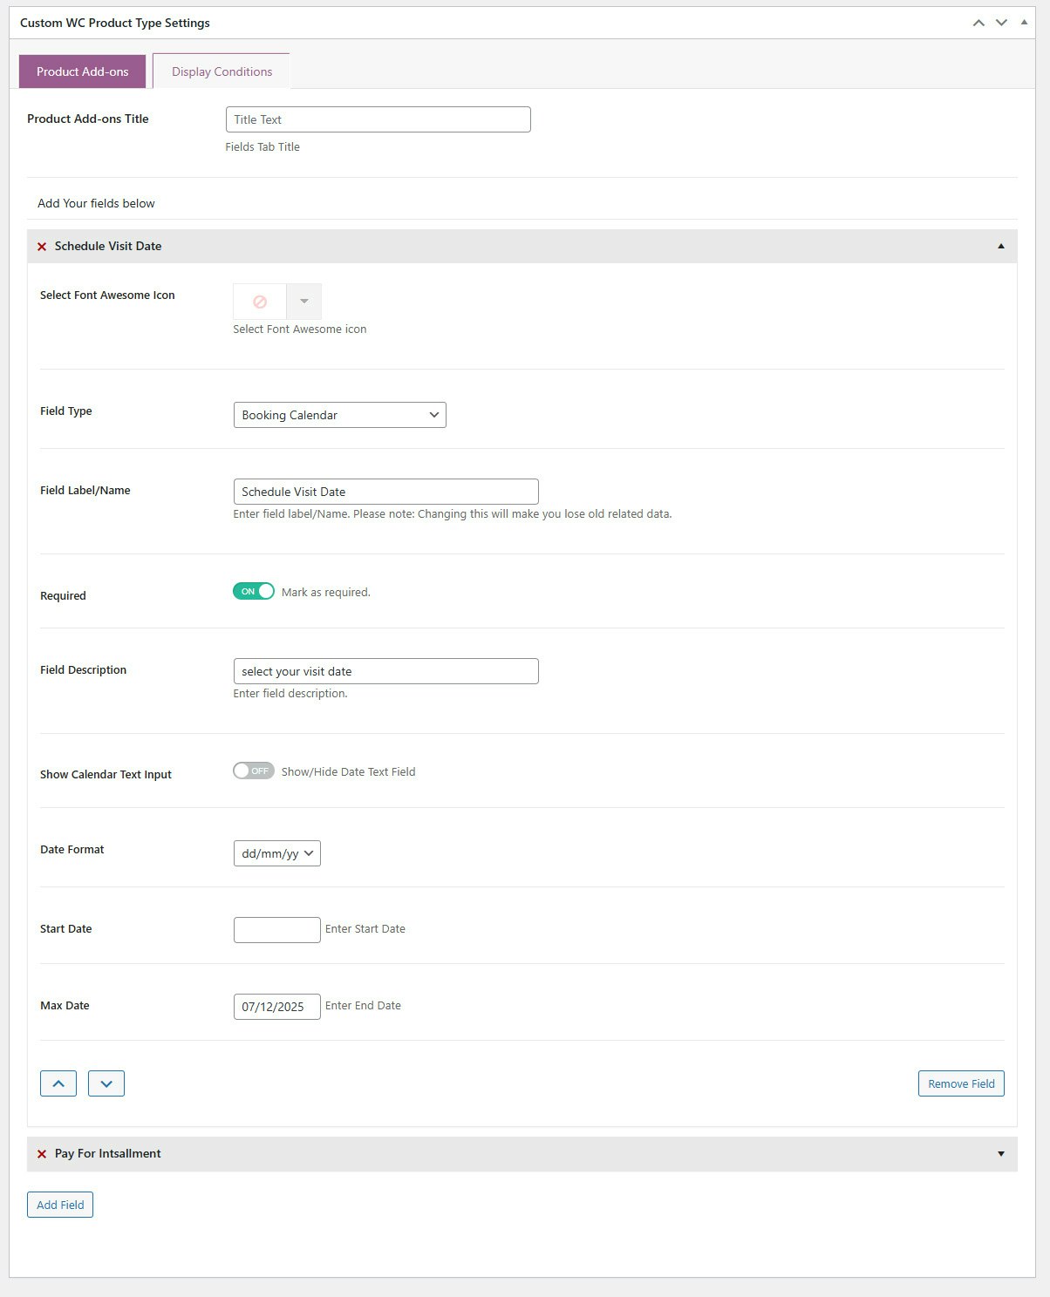Move the settings panel down
Image resolution: width=1050 pixels, height=1297 pixels.
click(x=1001, y=23)
